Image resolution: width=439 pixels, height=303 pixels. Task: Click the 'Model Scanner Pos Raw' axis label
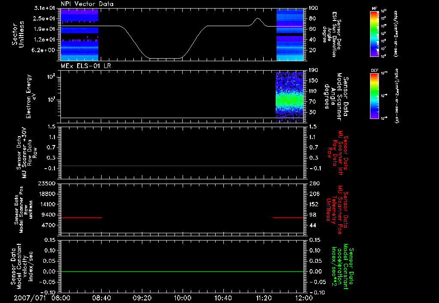click(24, 209)
